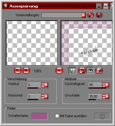
Task: Toggle proof on image eye button
Action: (90, 71)
